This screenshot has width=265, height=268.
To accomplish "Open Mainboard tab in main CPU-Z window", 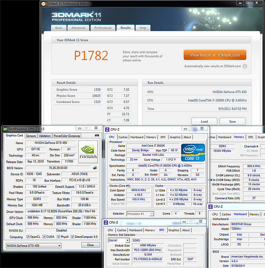I will pos(137,137).
